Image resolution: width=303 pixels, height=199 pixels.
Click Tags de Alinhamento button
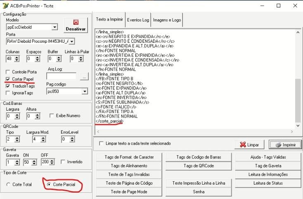[129, 166]
